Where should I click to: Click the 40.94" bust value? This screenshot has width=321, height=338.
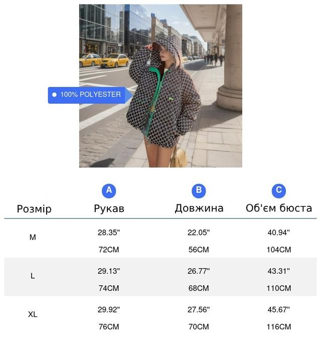tap(279, 233)
